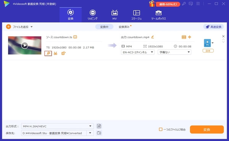Image resolution: width=229 pixels, height=141 pixels.
Task: Move item down with the down arrow
Action: coord(223,42)
